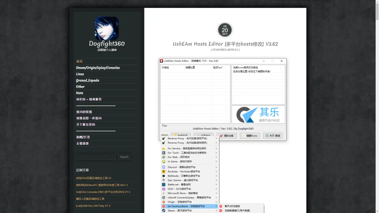The image size is (379, 213).
Task: Click the Rockstar logo icon
Action: pyautogui.click(x=164, y=171)
